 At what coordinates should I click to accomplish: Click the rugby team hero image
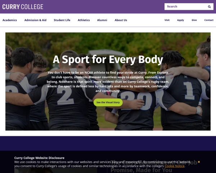(108, 81)
